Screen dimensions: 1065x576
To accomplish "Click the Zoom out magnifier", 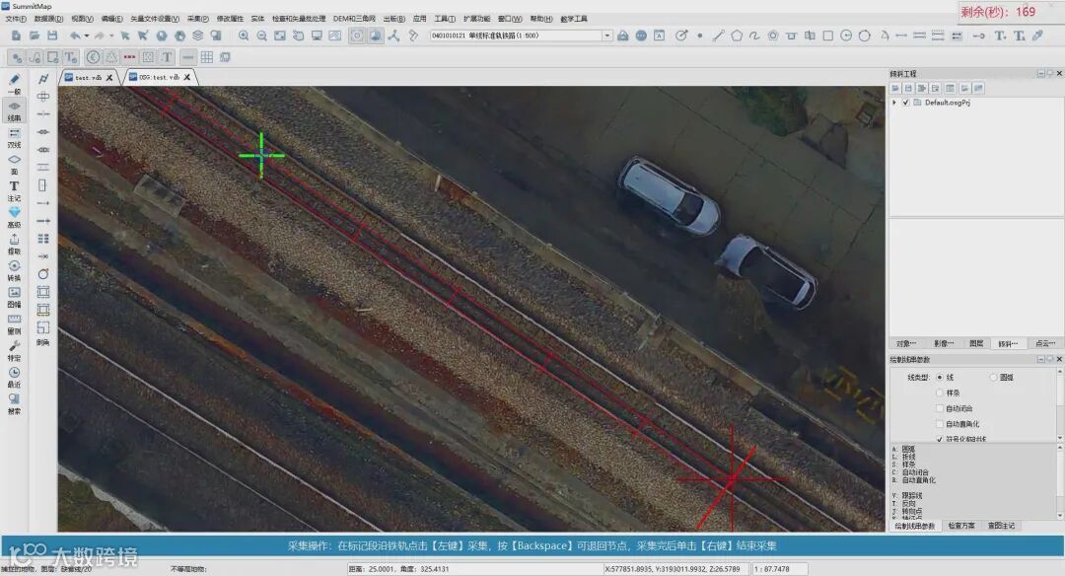I will pyautogui.click(x=261, y=36).
